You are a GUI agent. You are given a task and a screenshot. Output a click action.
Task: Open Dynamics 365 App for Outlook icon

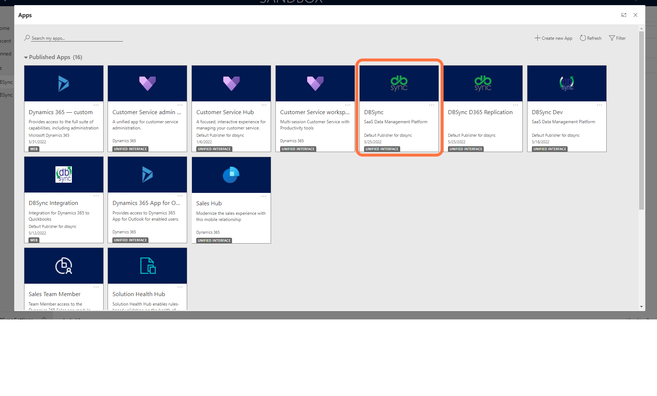pos(147,174)
